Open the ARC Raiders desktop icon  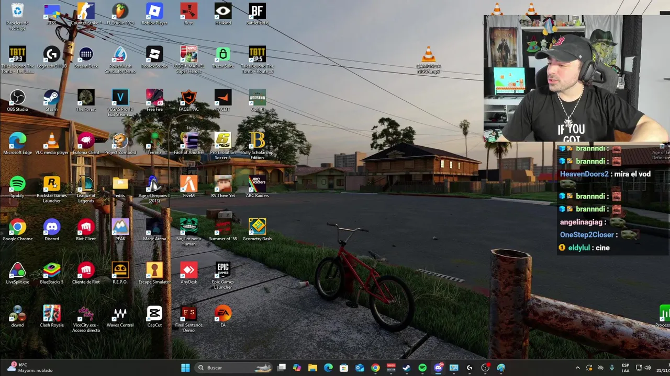pyautogui.click(x=257, y=187)
